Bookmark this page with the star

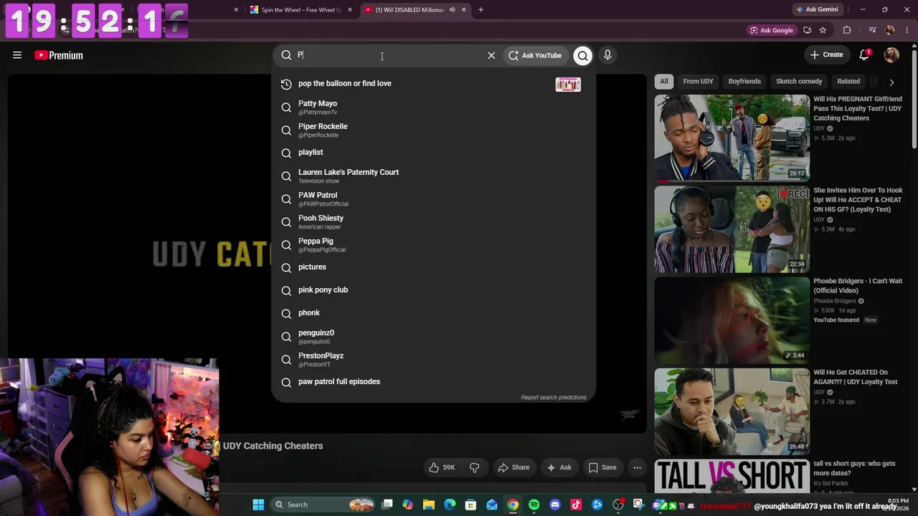point(823,30)
